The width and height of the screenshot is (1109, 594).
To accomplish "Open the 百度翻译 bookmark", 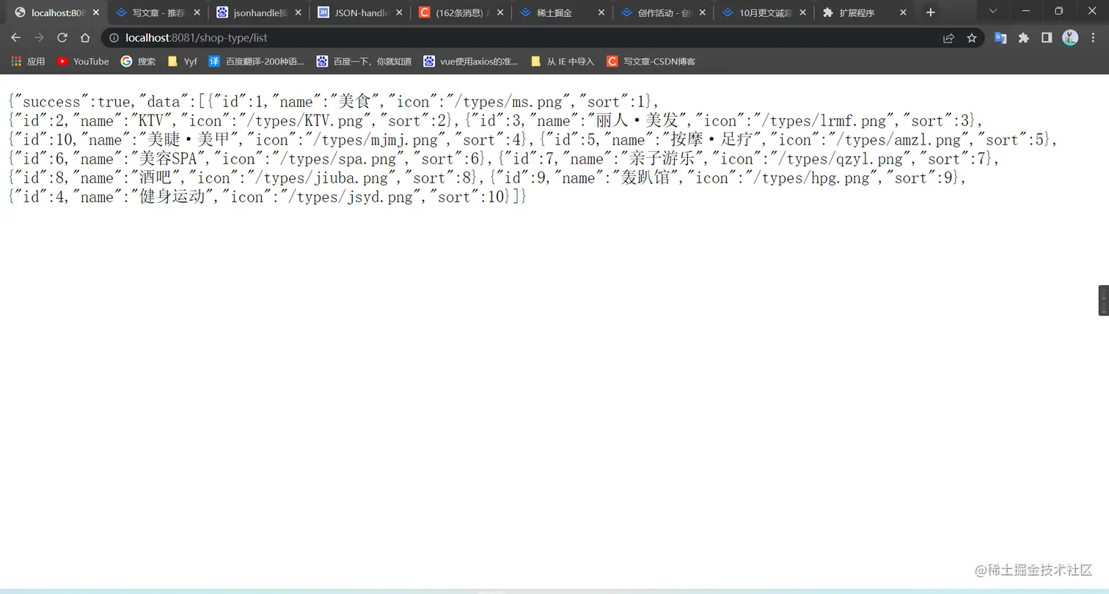I will point(257,62).
